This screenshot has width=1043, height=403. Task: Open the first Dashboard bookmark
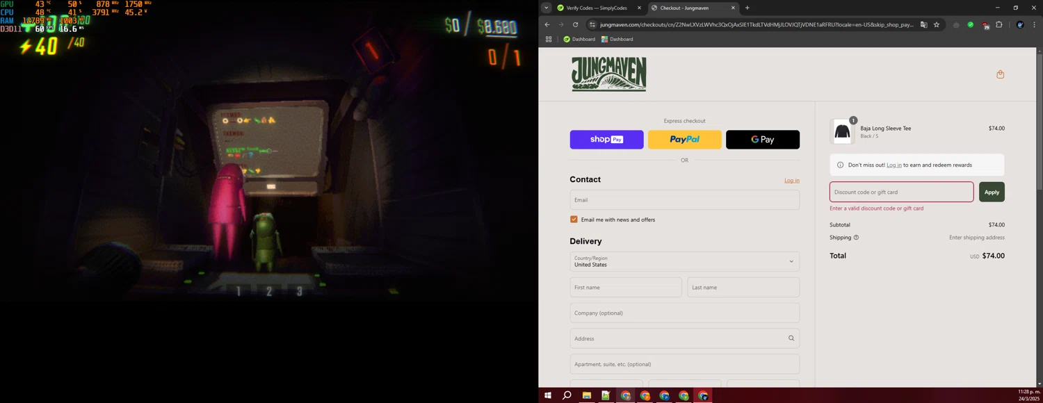(579, 39)
